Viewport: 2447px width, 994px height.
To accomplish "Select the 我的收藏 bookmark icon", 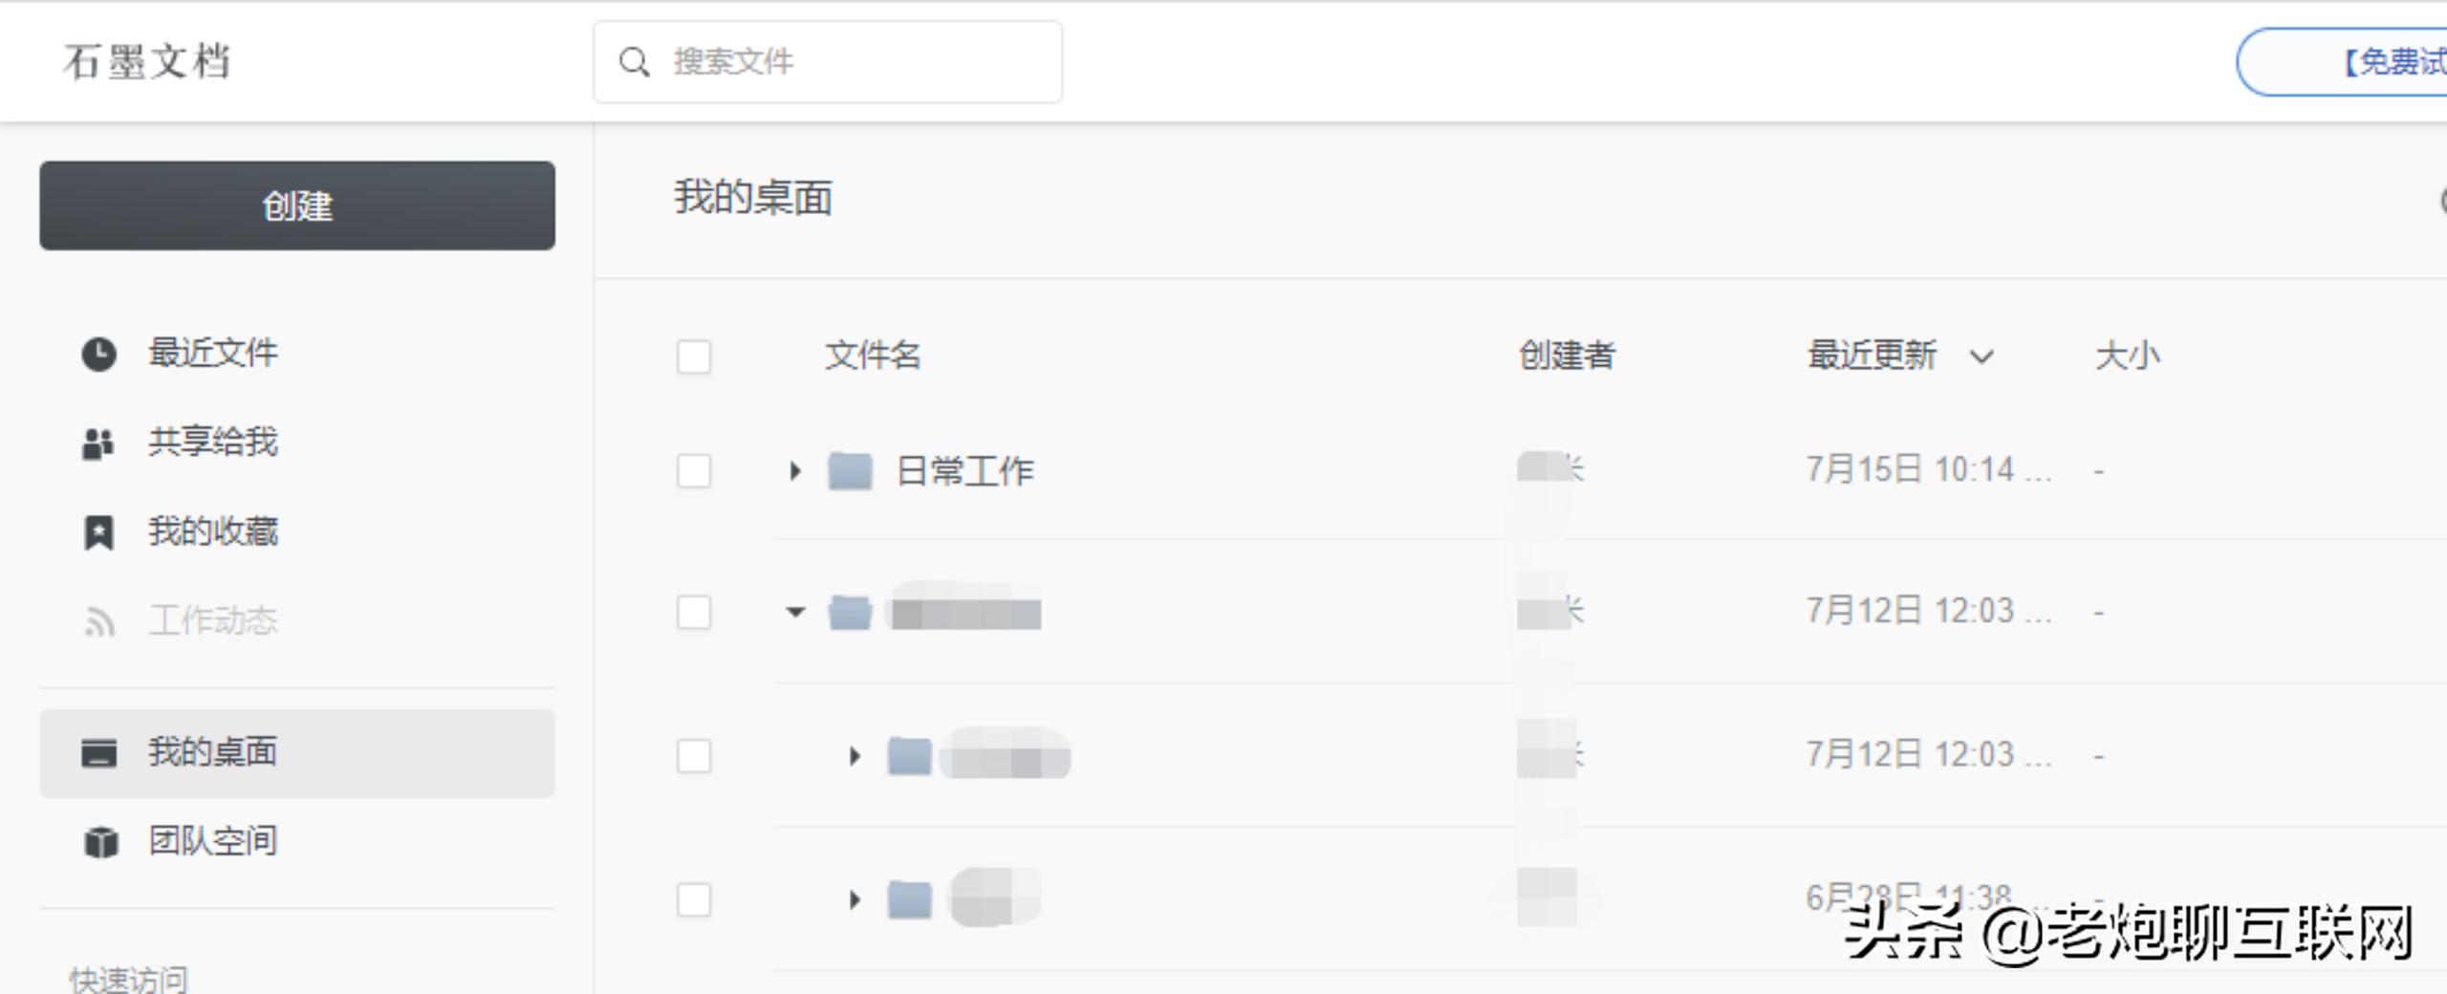I will (97, 531).
